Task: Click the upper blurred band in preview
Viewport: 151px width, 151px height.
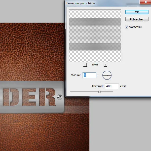Action: point(95,22)
